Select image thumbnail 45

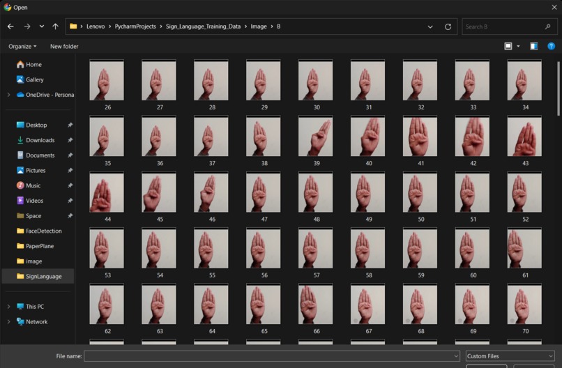point(159,192)
